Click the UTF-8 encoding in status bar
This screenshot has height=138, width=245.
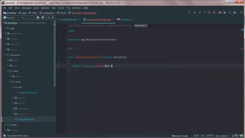[x=210, y=136]
